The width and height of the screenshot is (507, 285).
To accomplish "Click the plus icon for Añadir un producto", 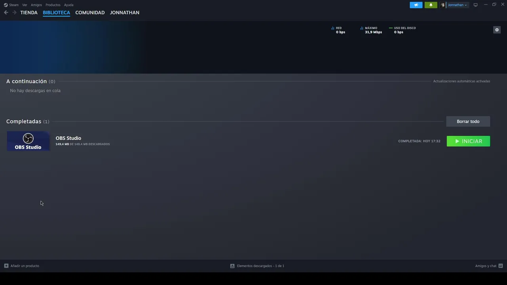I will pyautogui.click(x=6, y=266).
